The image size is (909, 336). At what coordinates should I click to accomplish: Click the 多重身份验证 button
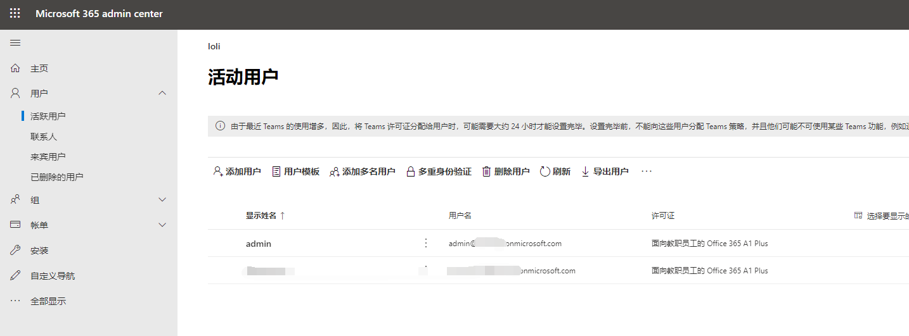[439, 171]
